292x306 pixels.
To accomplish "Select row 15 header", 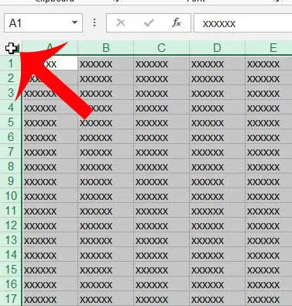I will click(x=11, y=270).
